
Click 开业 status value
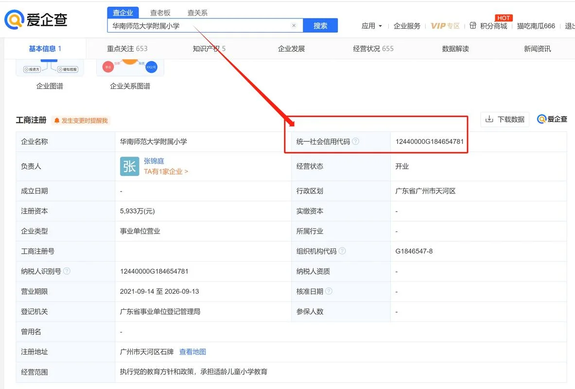(402, 166)
